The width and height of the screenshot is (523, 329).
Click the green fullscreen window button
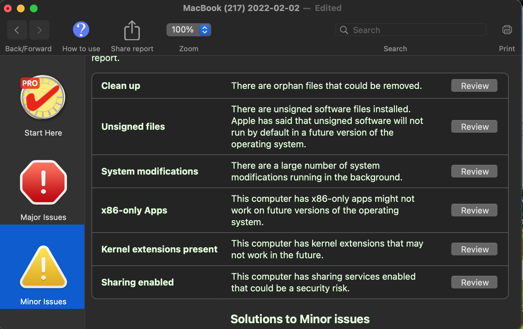34,8
